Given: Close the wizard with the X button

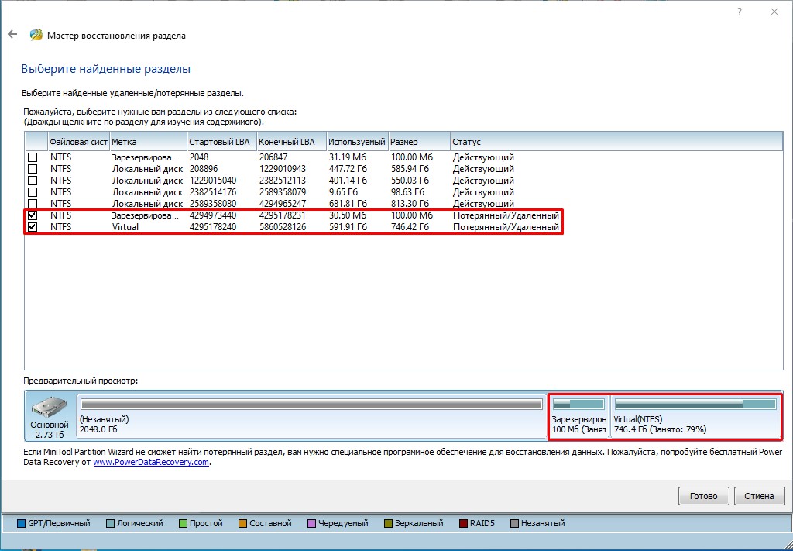Looking at the screenshot, I should pyautogui.click(x=774, y=12).
